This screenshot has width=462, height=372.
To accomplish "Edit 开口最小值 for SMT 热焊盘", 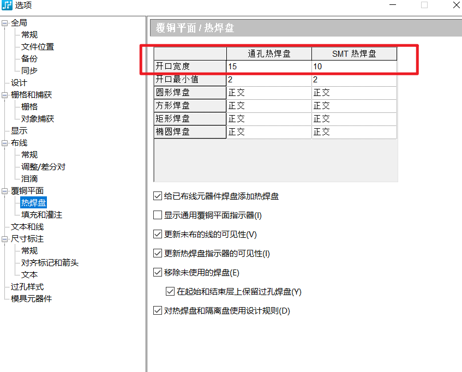I will point(355,80).
